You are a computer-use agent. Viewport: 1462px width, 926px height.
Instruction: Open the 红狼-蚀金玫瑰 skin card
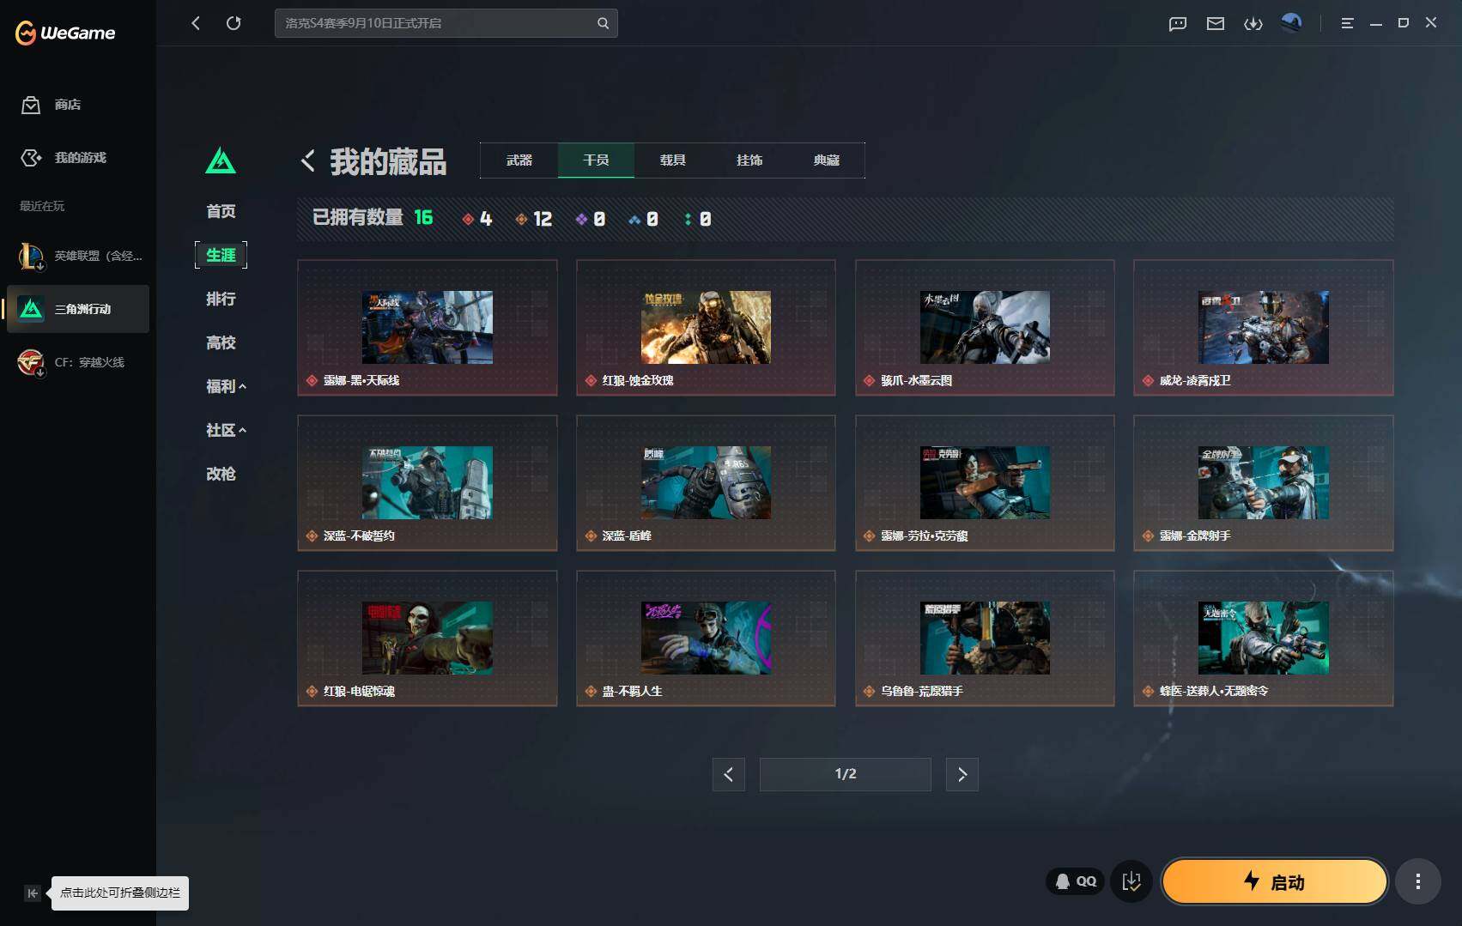click(x=706, y=328)
